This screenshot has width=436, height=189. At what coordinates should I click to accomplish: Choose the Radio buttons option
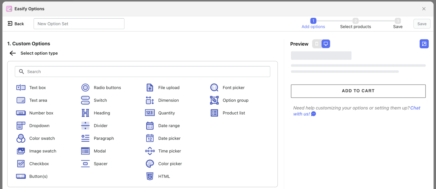pos(107,87)
